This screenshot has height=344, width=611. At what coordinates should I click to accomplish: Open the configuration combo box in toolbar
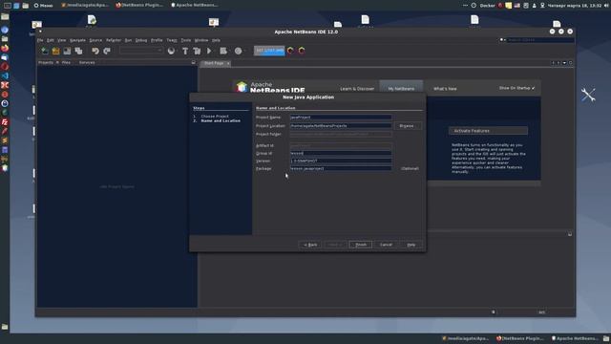tap(141, 51)
